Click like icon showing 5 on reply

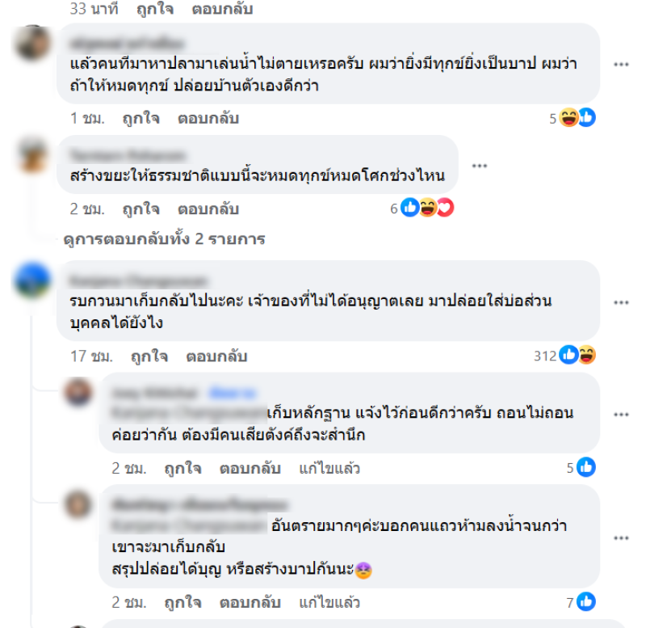586,467
